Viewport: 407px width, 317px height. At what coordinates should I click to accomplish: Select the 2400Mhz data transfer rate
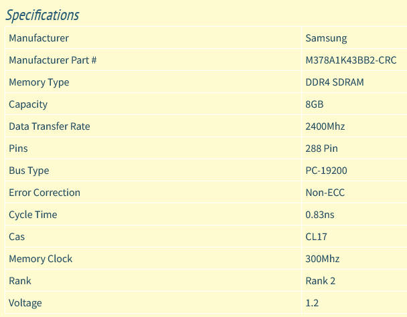pos(325,126)
